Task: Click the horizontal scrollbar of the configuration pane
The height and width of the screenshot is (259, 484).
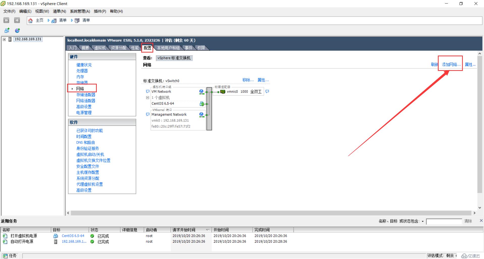Action: 271,213
